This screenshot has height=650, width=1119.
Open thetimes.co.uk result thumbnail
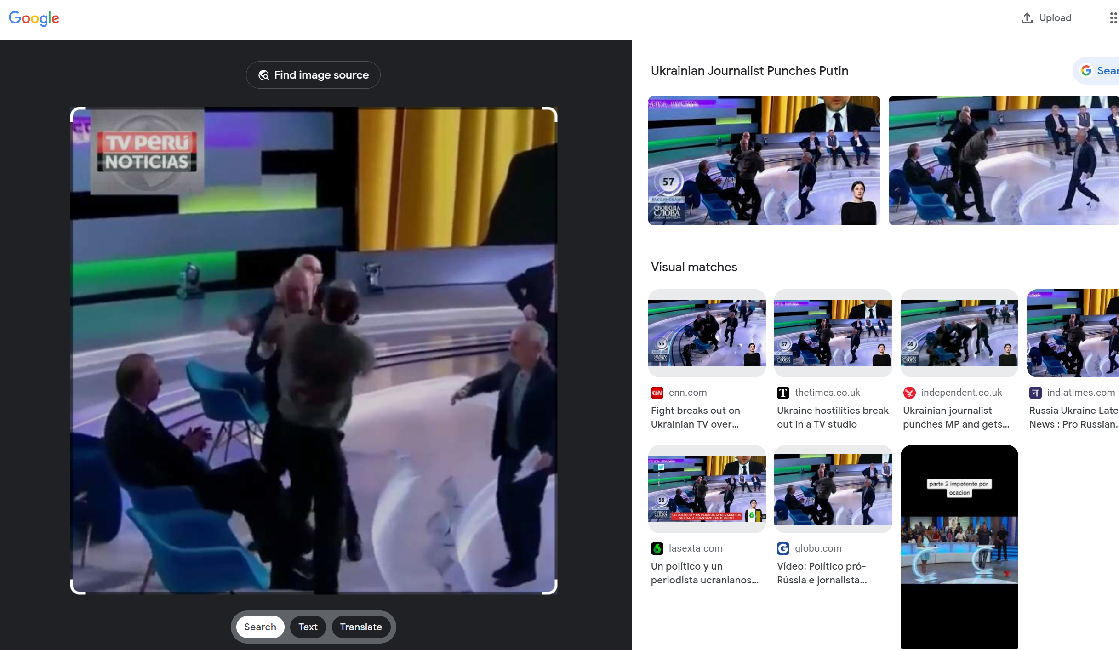[833, 333]
